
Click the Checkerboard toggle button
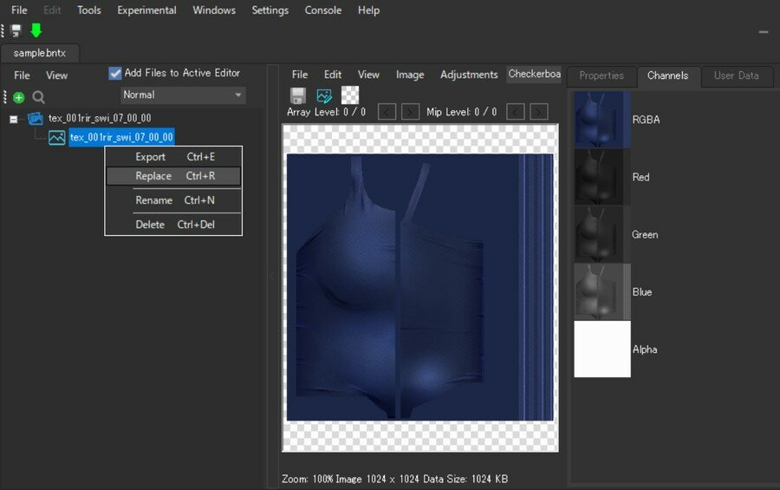coord(534,75)
